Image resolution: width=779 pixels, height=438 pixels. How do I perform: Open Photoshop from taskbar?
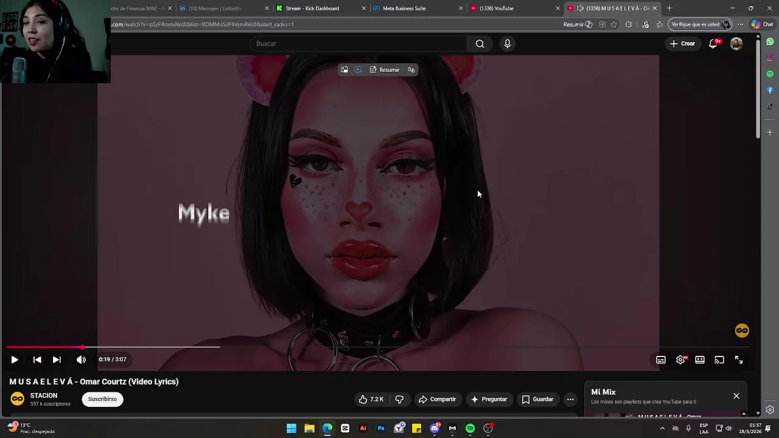click(381, 428)
